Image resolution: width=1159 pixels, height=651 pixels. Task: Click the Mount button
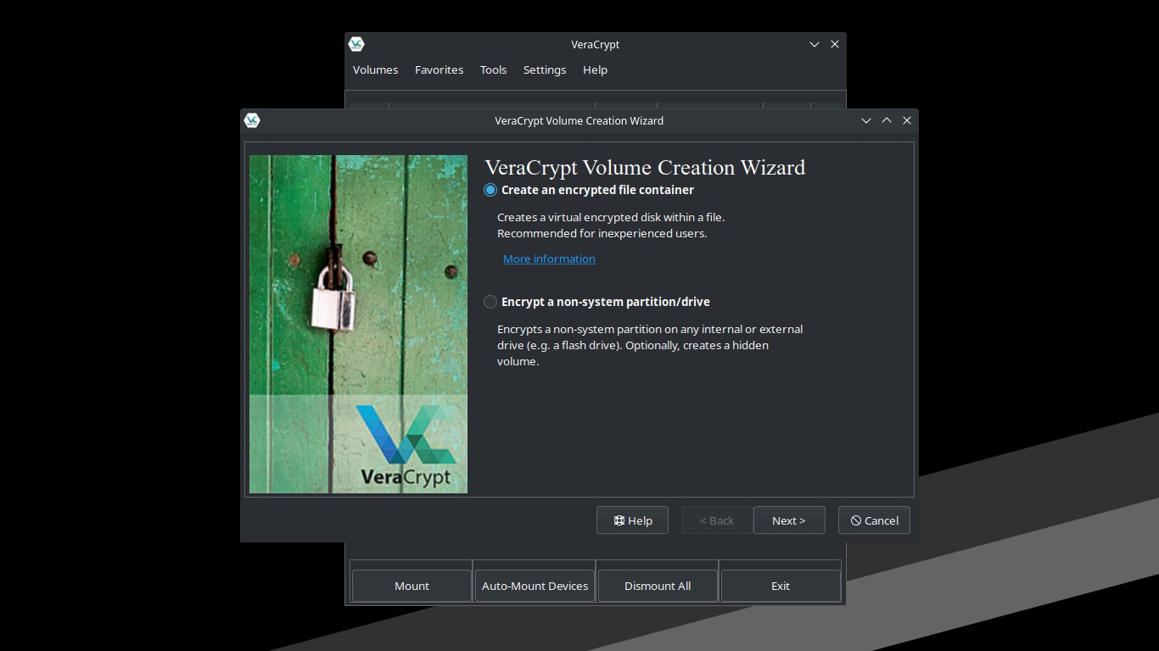(412, 586)
